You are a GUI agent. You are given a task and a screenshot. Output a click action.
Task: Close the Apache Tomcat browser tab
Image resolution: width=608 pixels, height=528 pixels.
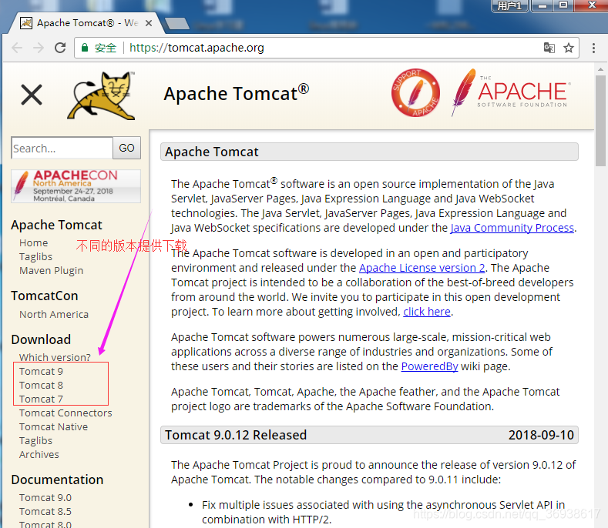[x=149, y=23]
